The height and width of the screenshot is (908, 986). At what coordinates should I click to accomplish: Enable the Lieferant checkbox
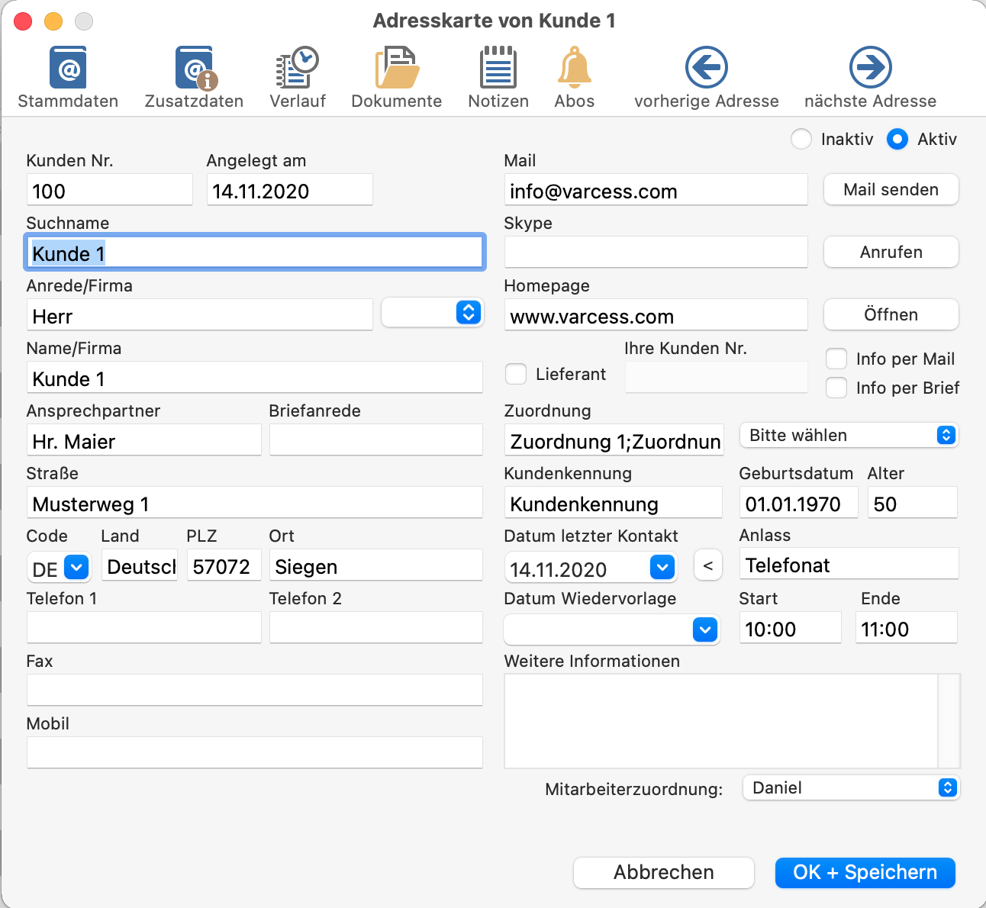[x=517, y=374]
